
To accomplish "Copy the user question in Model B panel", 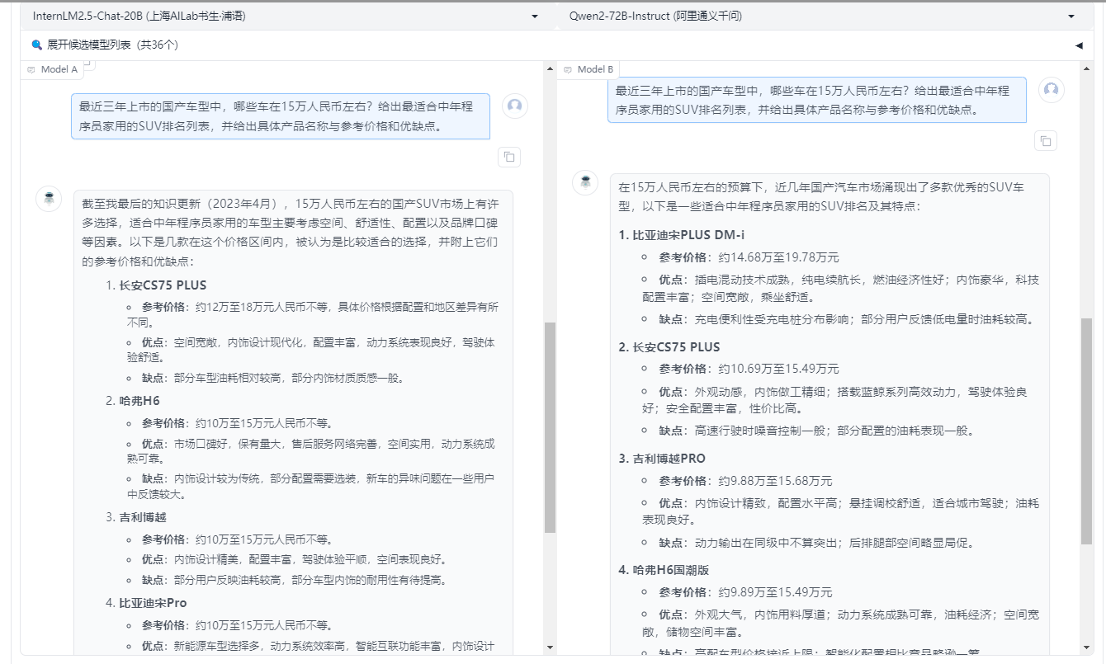I will [x=1046, y=140].
